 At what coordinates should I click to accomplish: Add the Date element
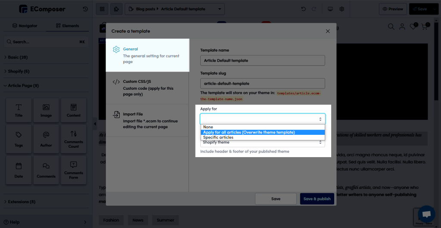pyautogui.click(x=19, y=170)
